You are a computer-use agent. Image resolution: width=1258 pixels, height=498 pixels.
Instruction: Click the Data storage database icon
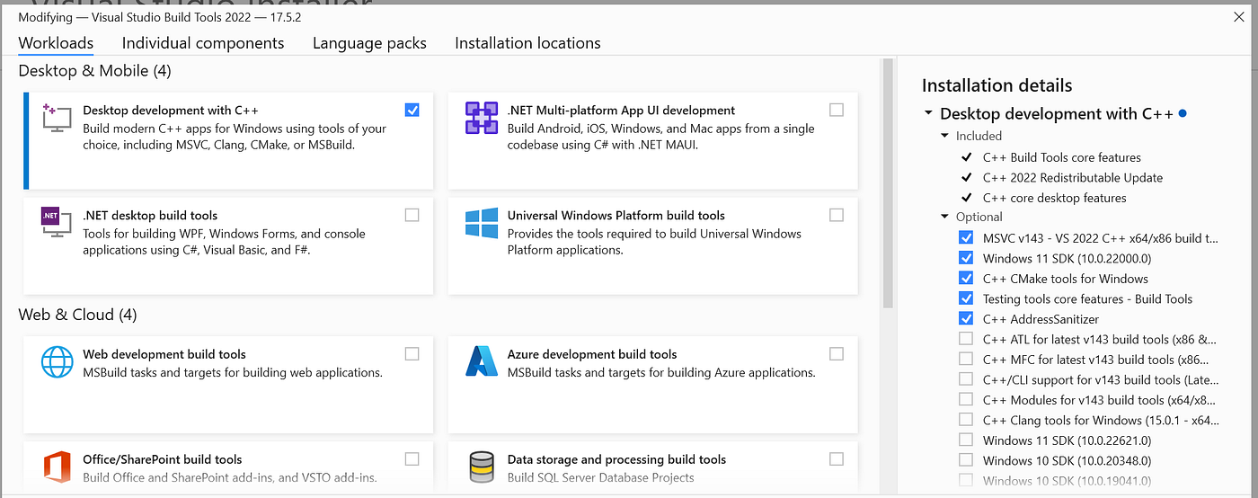482,467
